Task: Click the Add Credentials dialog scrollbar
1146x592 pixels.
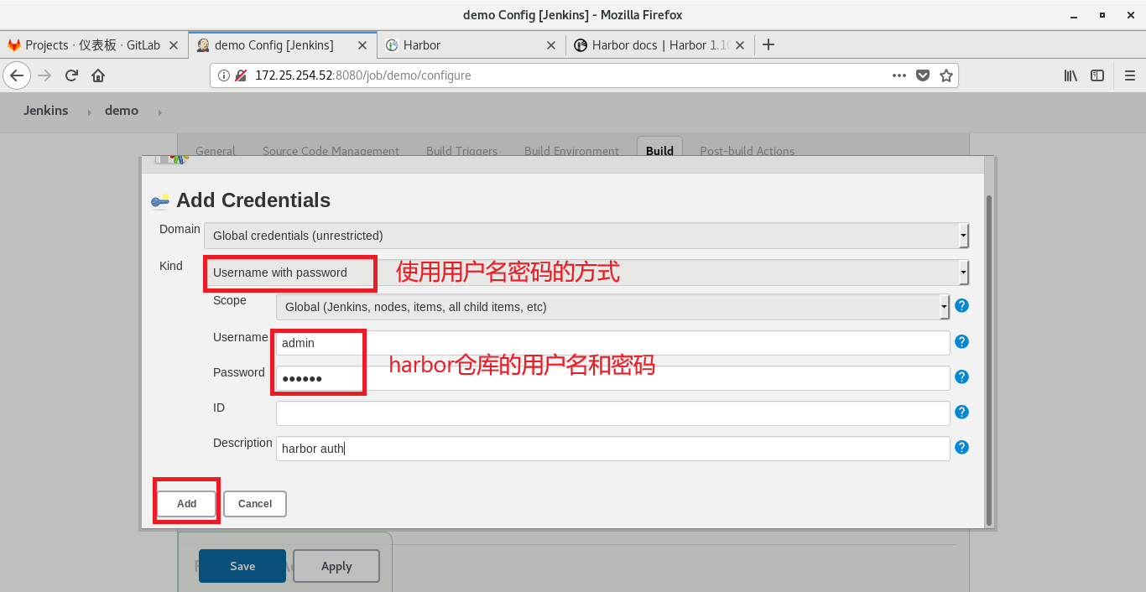Action: pos(989,360)
